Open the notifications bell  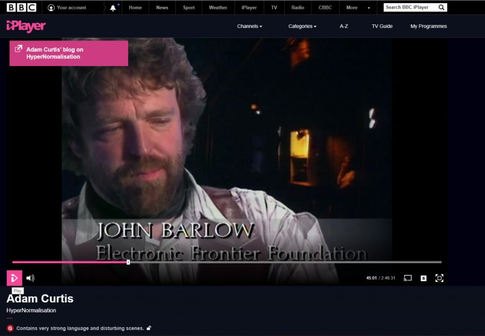tap(113, 7)
